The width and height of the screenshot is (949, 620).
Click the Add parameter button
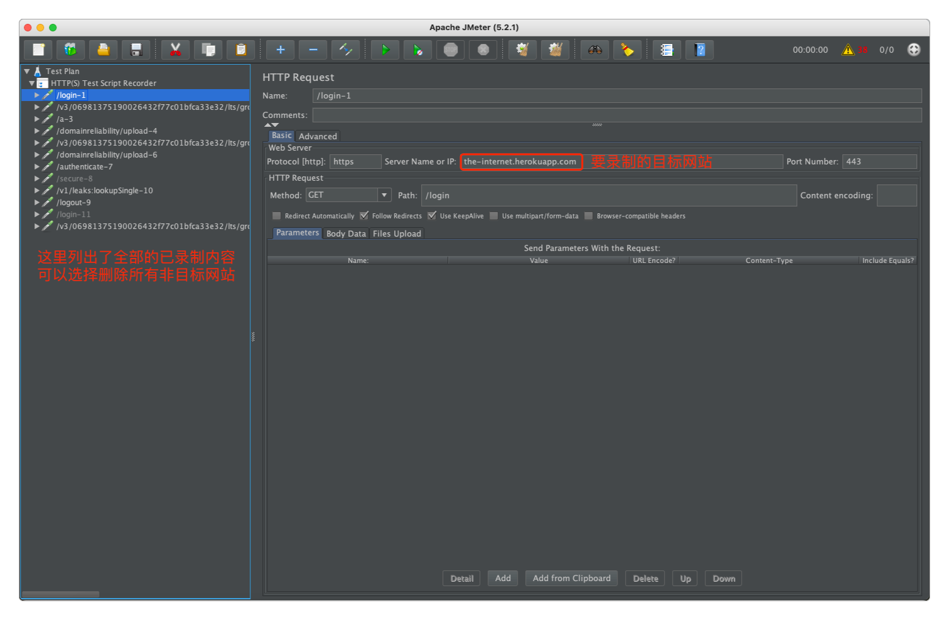503,578
